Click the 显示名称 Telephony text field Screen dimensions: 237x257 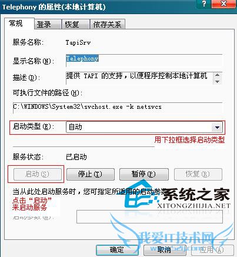[144, 61]
